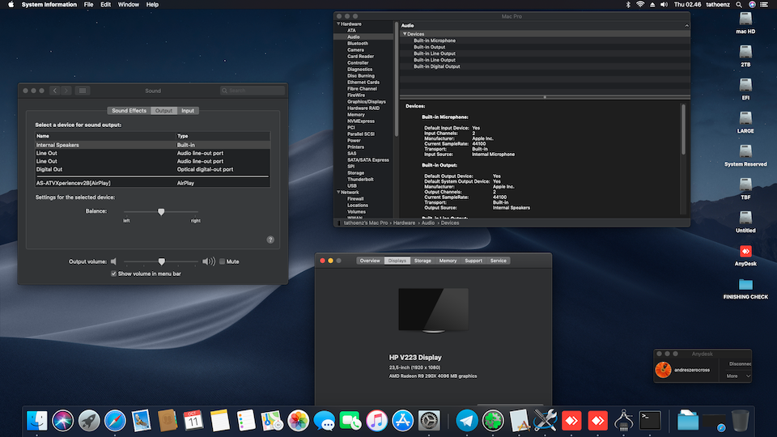Show all preferences grid button

tap(84, 91)
